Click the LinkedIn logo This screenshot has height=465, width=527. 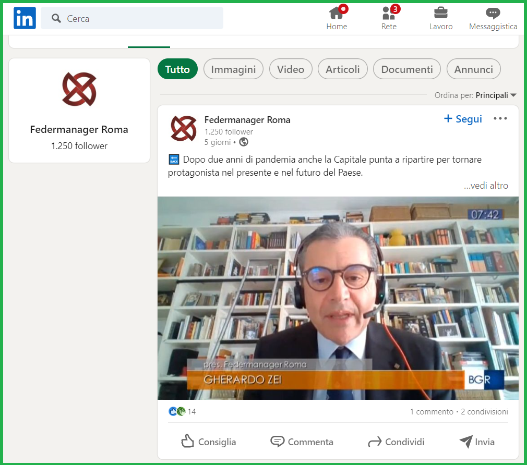tap(25, 18)
